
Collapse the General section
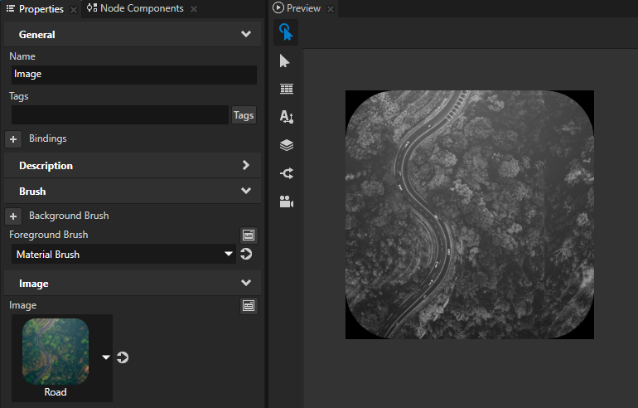coord(245,35)
